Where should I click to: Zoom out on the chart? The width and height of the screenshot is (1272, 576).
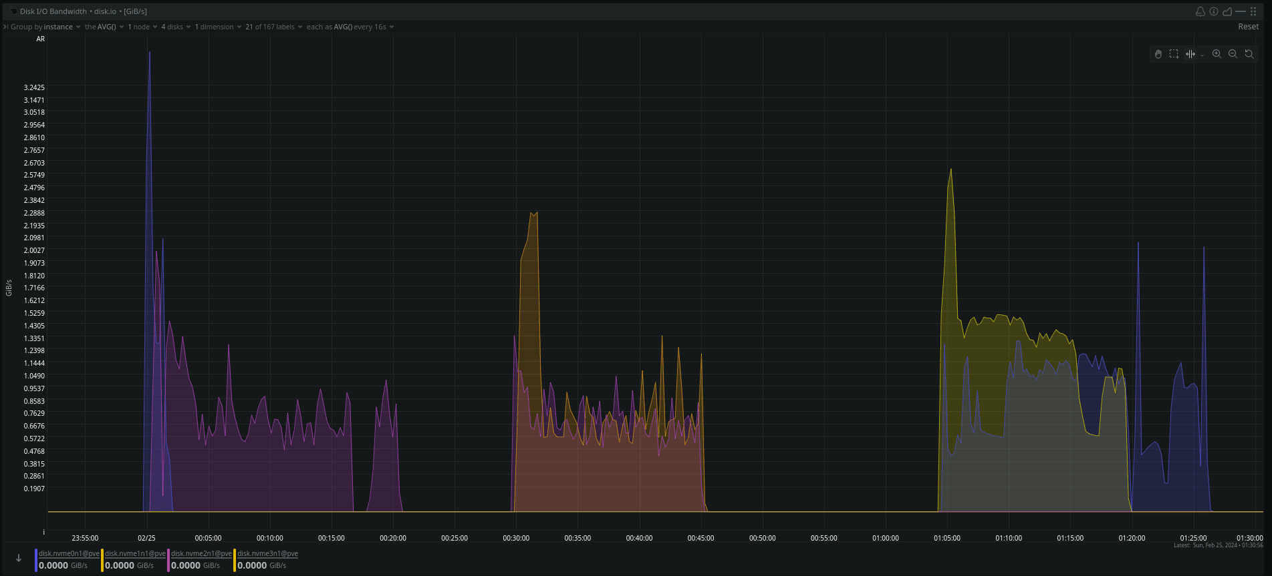[1233, 54]
